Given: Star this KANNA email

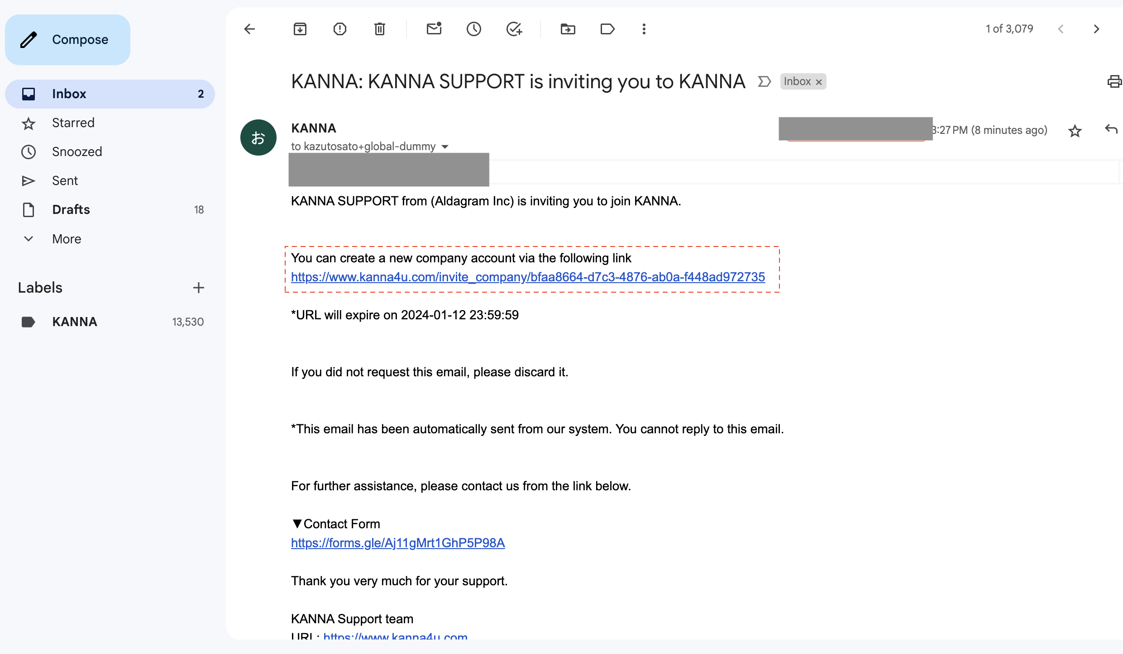Looking at the screenshot, I should click(1075, 131).
